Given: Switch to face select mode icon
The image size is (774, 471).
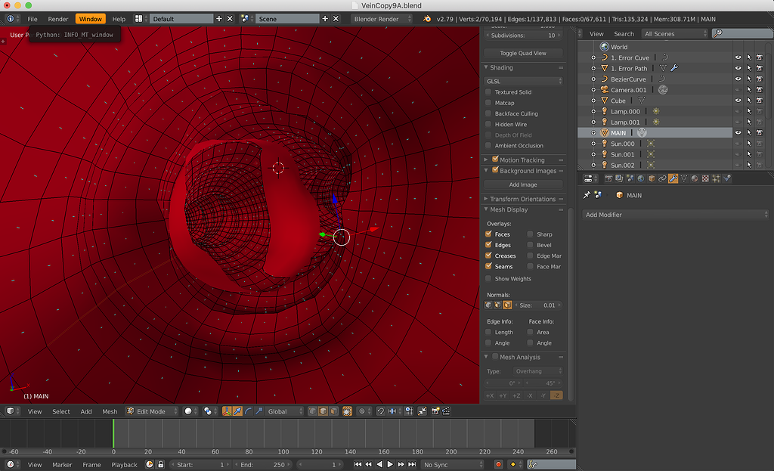Looking at the screenshot, I should tap(333, 411).
